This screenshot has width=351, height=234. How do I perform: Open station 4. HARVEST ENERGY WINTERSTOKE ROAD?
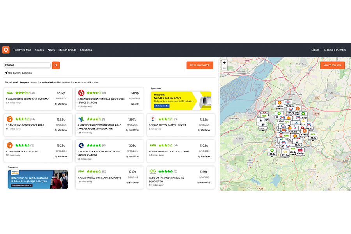click(99, 127)
